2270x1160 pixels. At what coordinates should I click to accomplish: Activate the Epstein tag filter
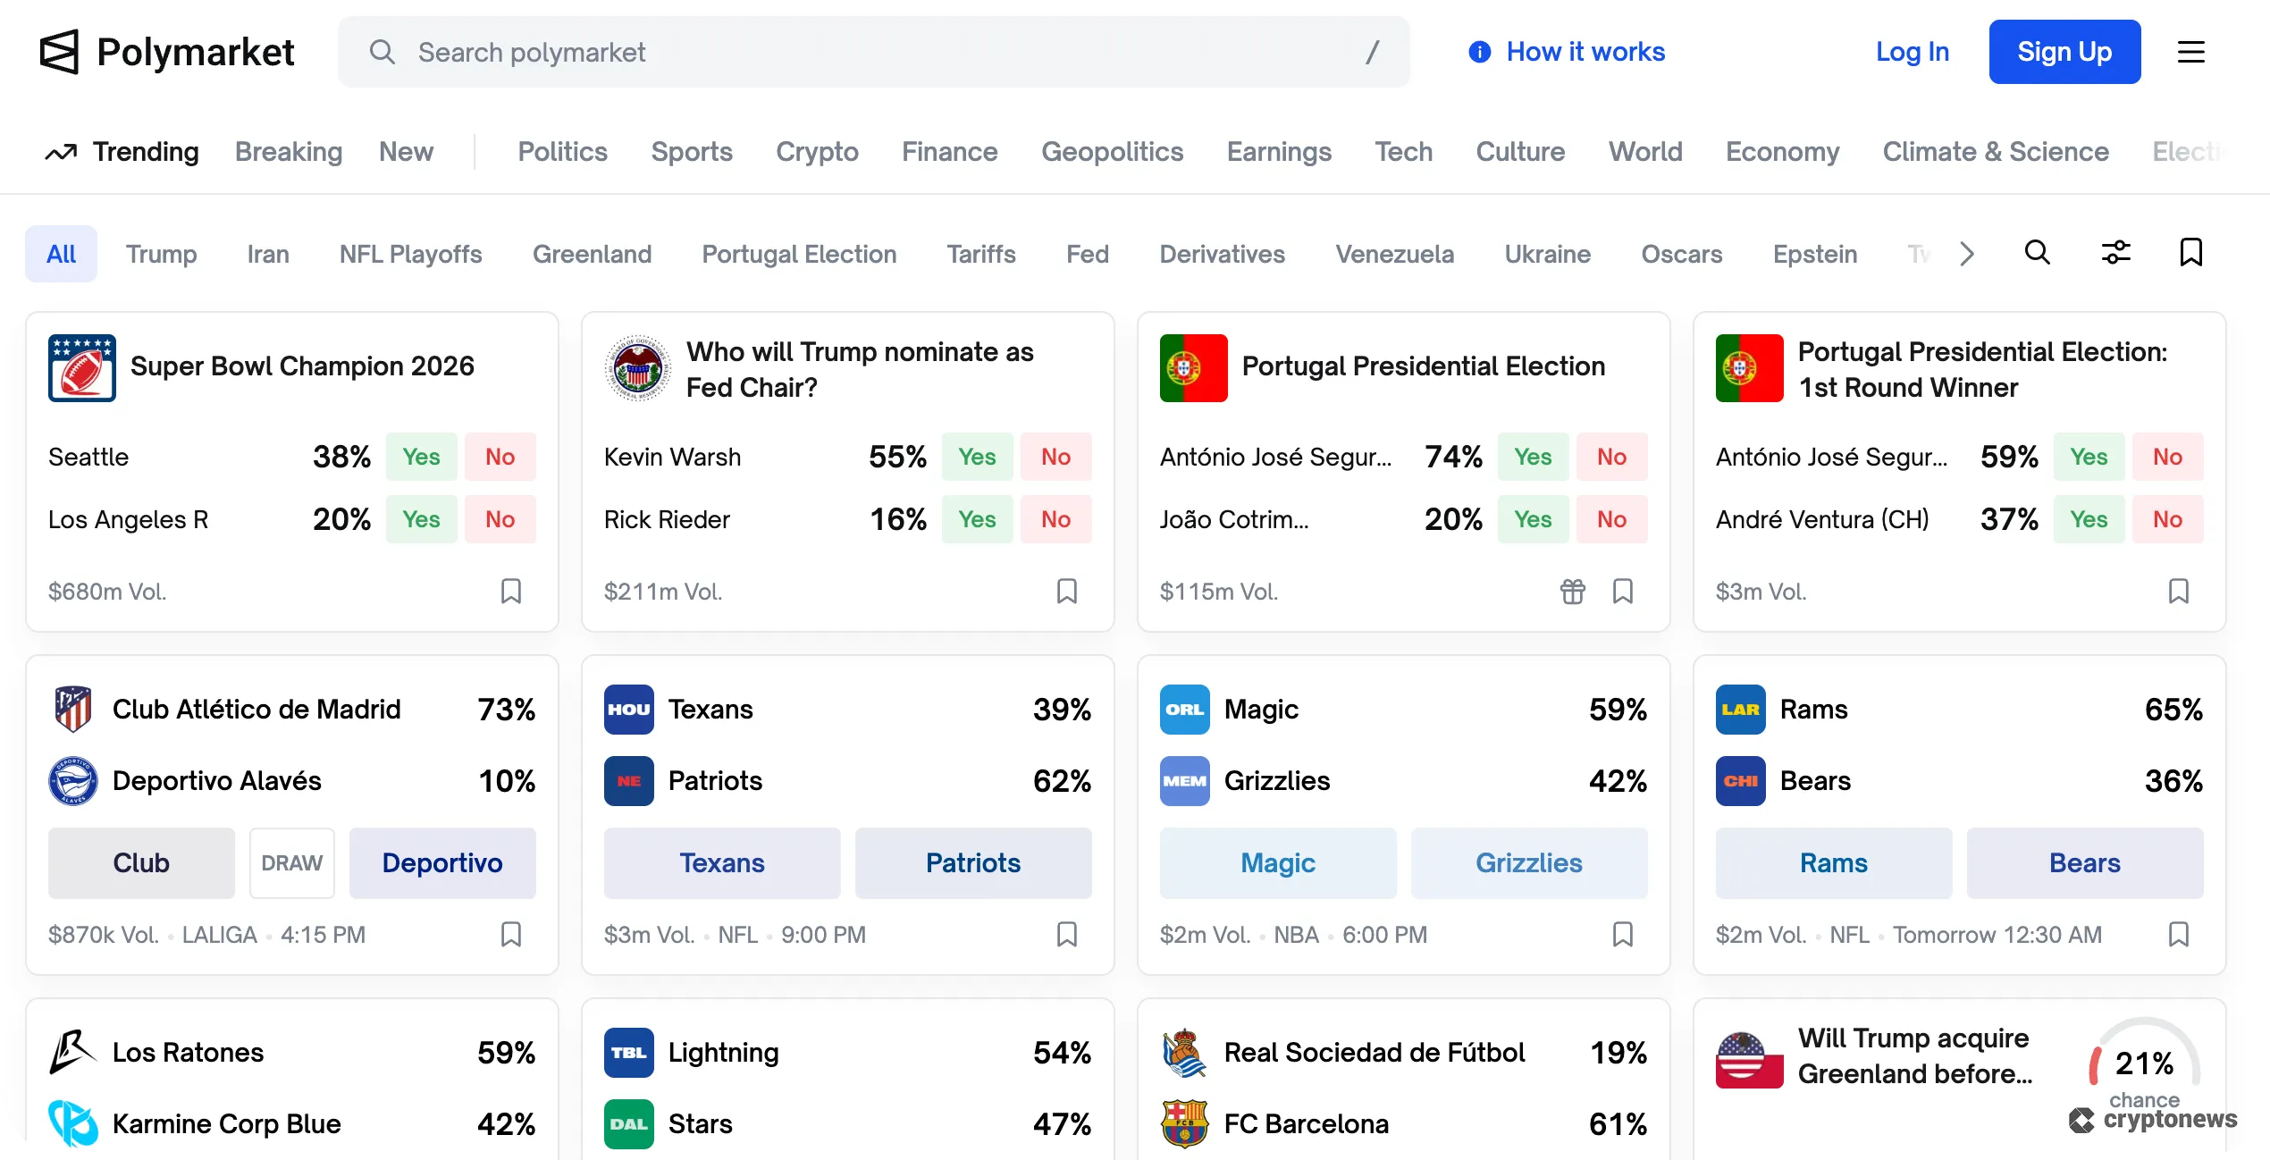point(1814,254)
